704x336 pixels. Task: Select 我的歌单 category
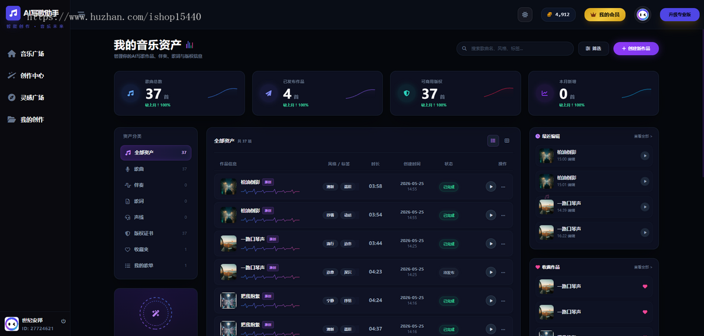155,266
